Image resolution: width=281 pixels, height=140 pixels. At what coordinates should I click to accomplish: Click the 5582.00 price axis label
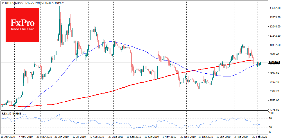point(274,101)
